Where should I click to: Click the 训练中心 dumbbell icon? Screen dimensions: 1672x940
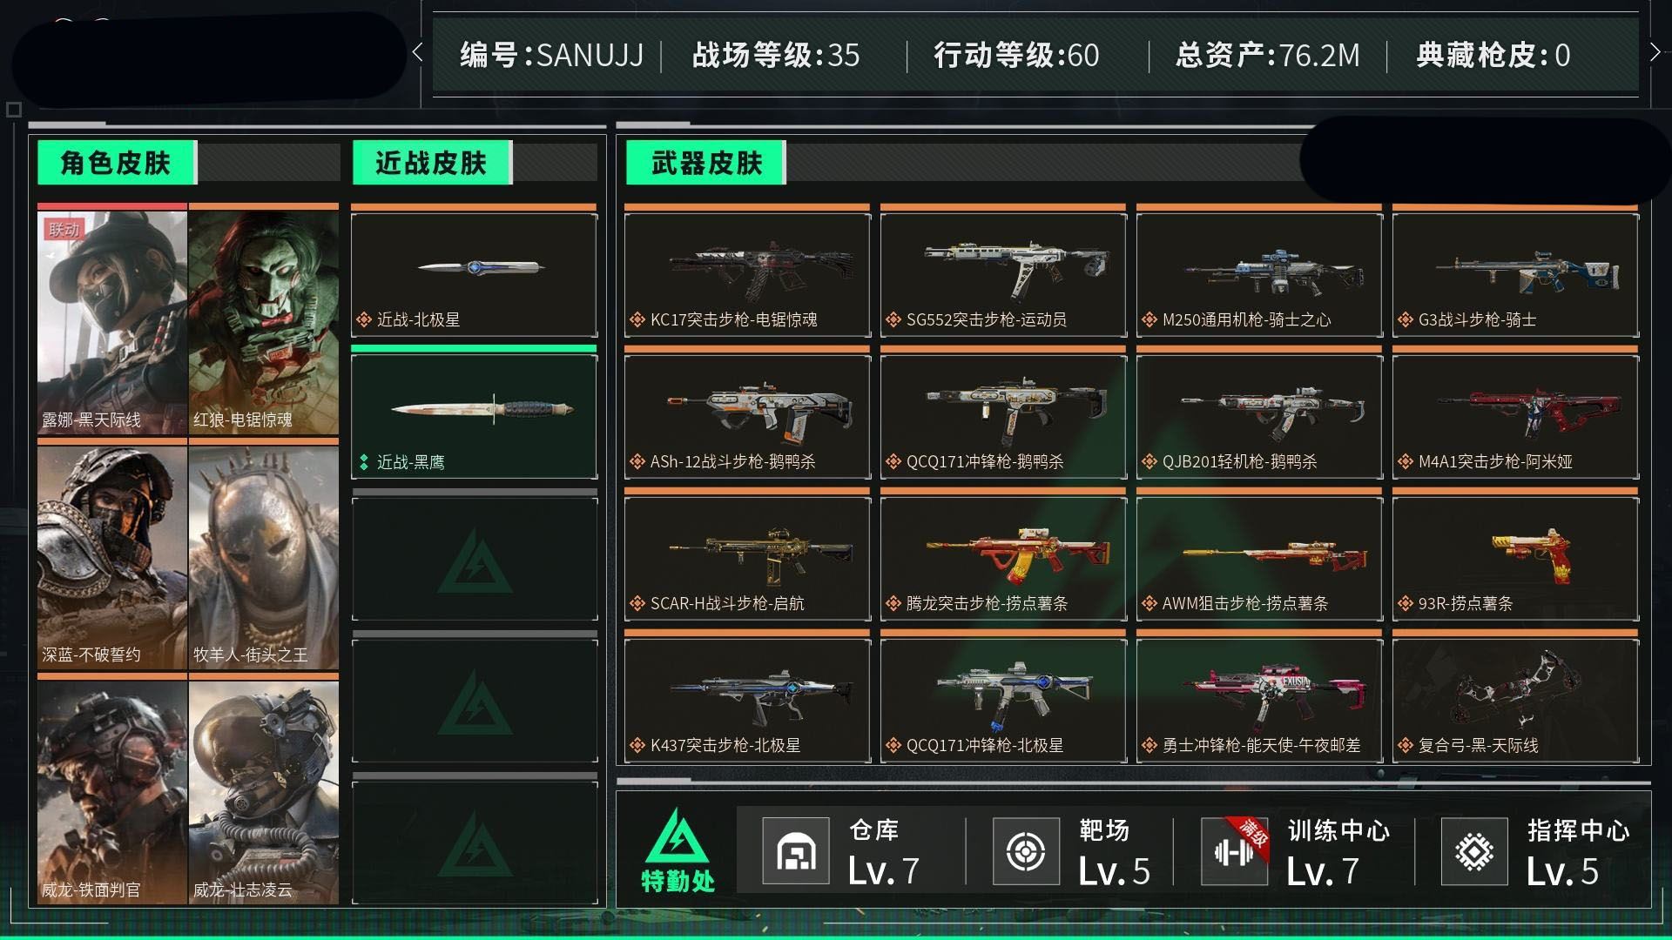coord(1234,851)
